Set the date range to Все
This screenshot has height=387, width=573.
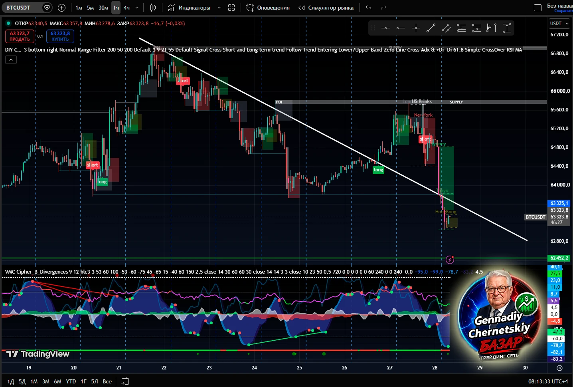pos(107,381)
